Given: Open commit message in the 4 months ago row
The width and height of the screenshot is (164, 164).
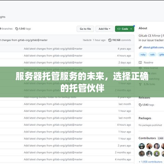Looking at the screenshot, I should [53, 160].
